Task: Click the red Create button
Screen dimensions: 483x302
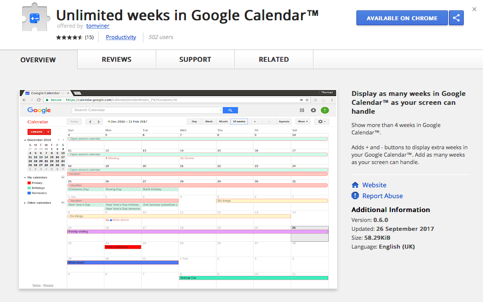Action: coord(37,132)
